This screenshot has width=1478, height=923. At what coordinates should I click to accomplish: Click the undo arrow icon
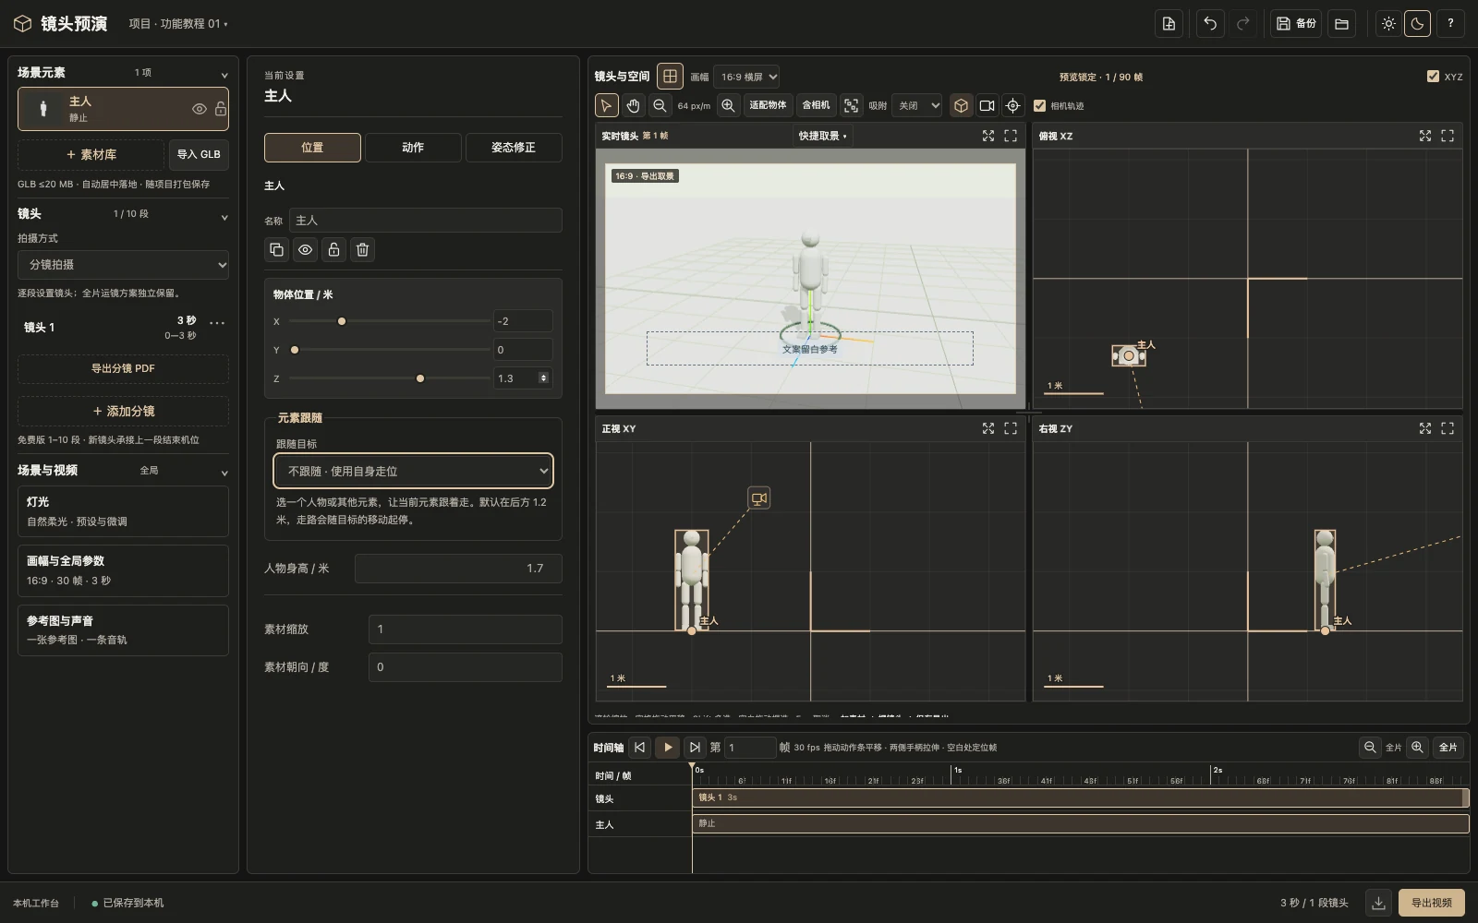(x=1210, y=24)
